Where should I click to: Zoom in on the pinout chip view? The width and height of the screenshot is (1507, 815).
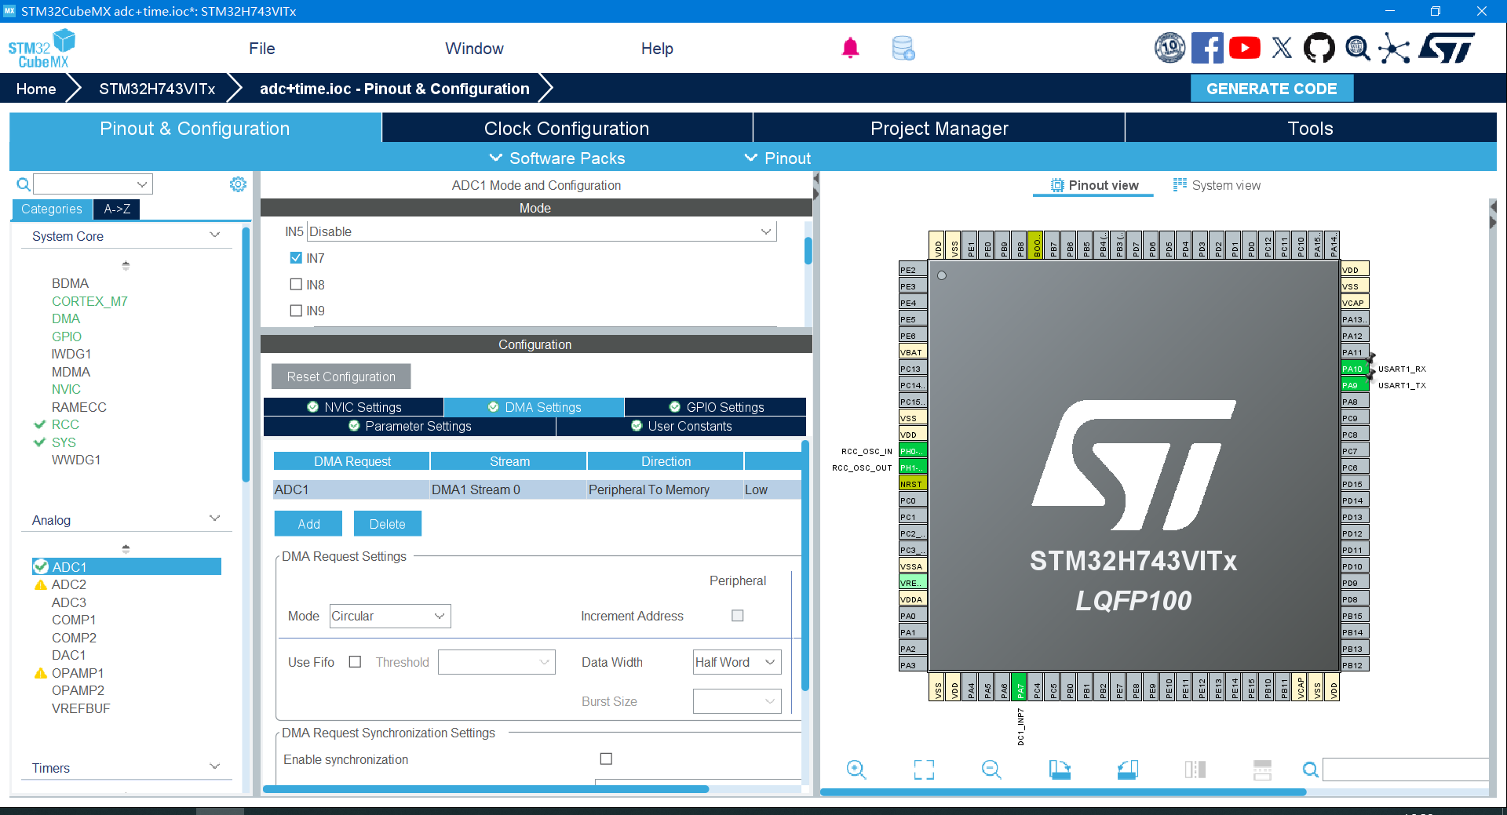(856, 770)
